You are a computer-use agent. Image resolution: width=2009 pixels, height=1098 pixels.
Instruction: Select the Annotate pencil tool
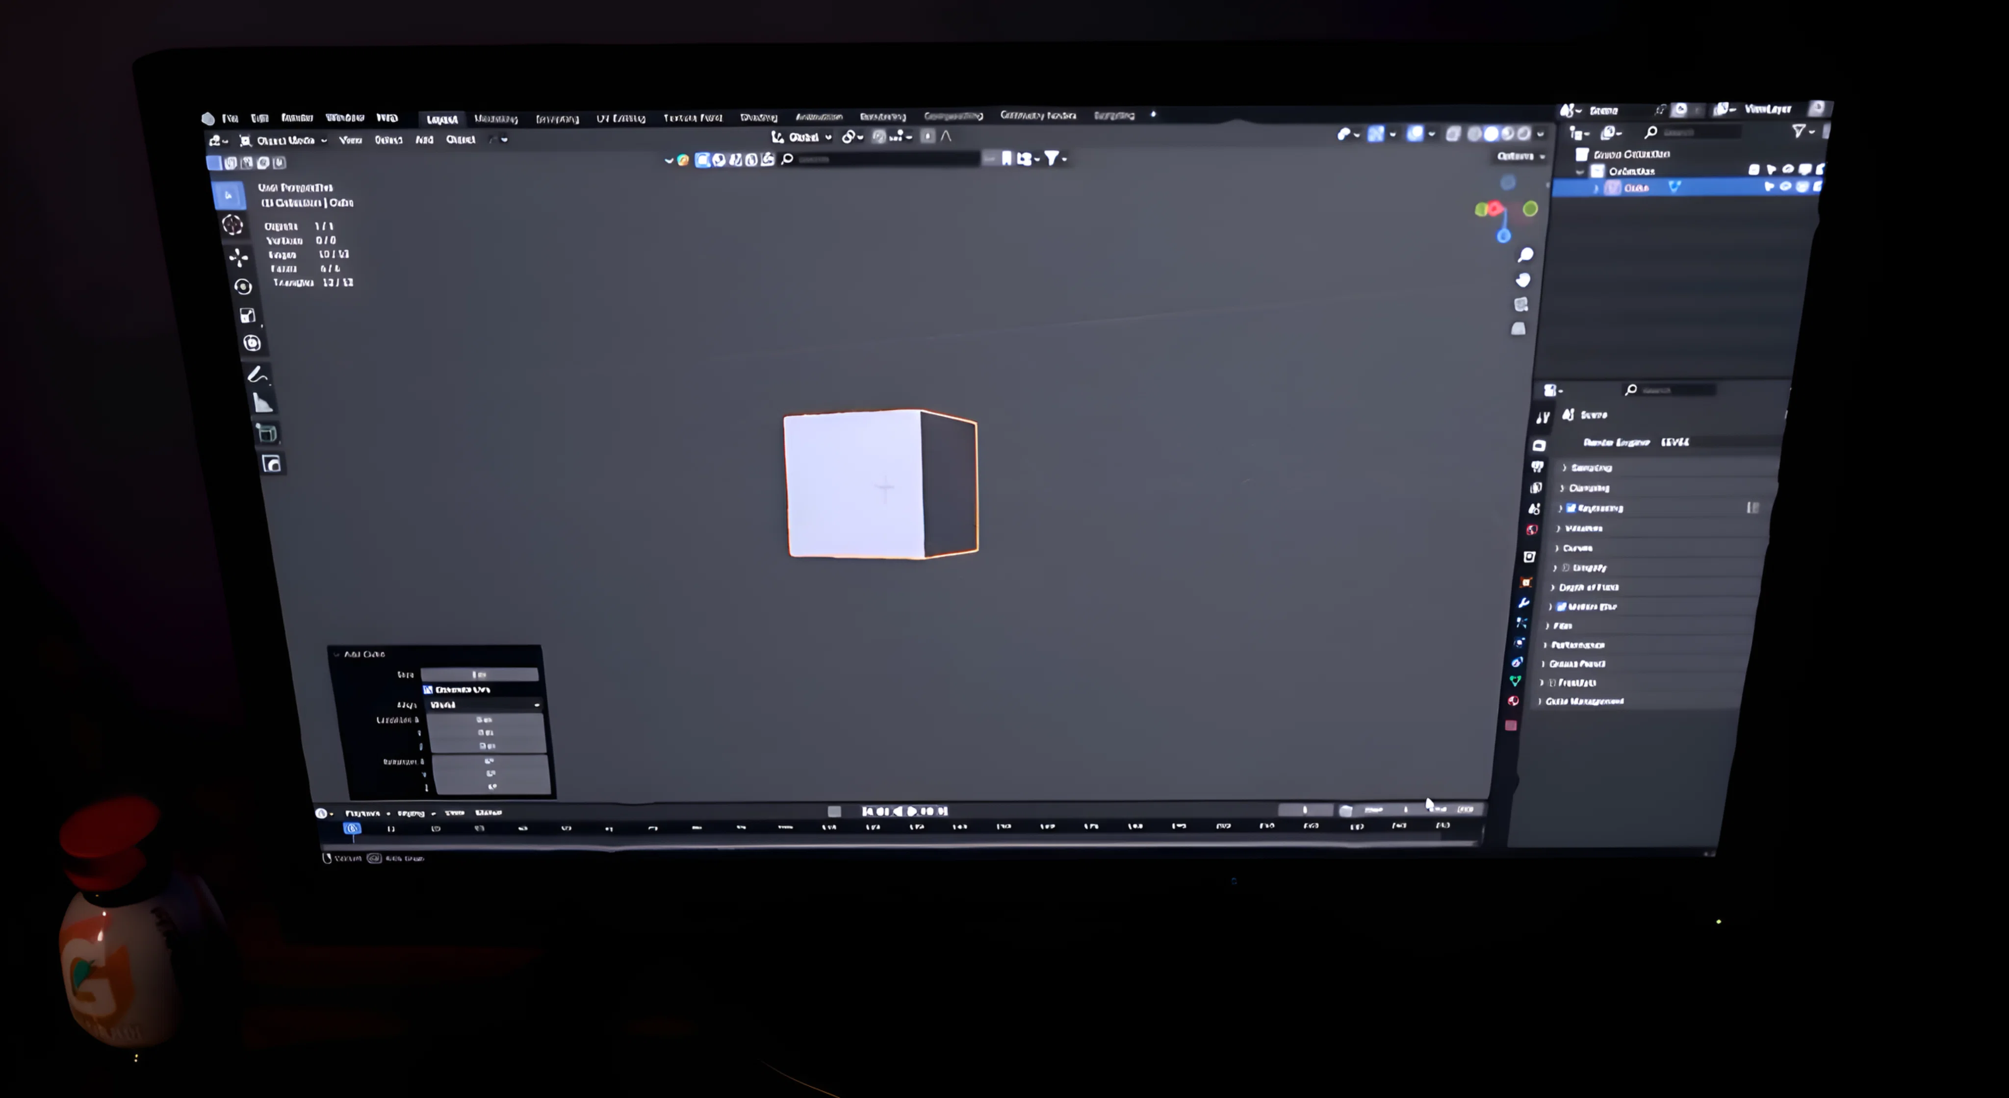[257, 375]
